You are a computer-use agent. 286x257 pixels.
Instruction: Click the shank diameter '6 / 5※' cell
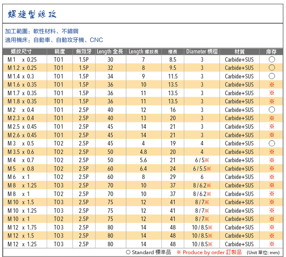click(202, 160)
